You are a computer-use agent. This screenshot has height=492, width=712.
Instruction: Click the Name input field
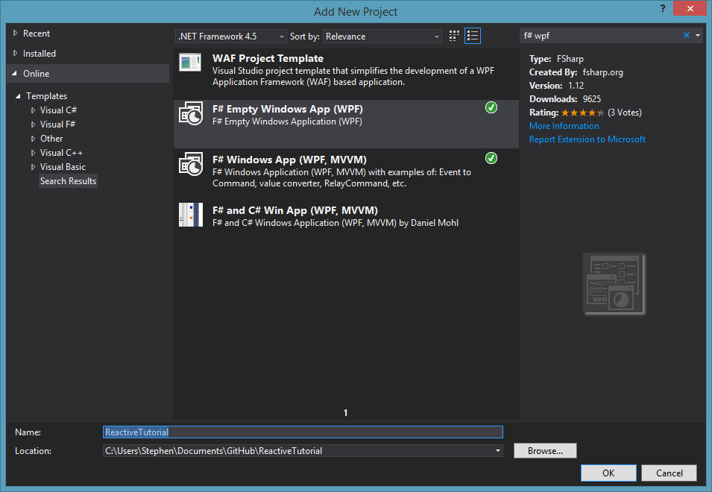click(303, 432)
